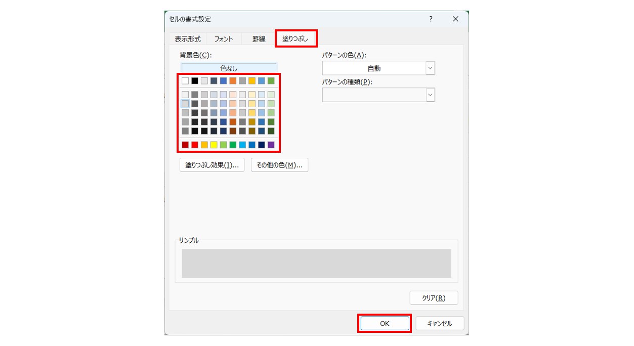Select the orange color swatch

(x=233, y=81)
